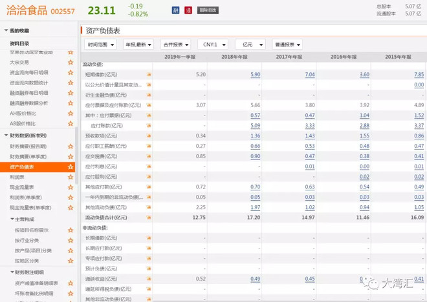Click the sidebar vertical scrollbar thumb
427x302 pixels.
[x=76, y=156]
